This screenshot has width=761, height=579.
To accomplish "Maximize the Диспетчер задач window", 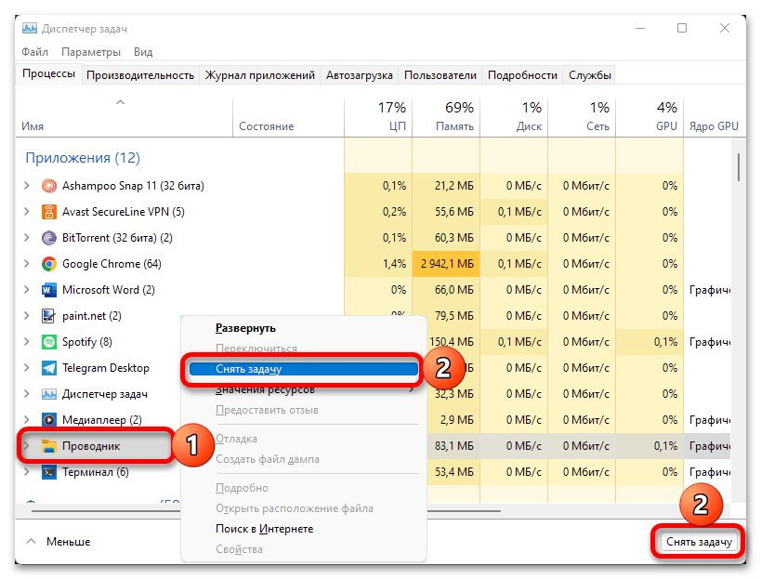I will 682,28.
